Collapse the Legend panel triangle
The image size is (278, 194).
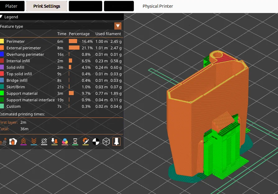tap(1, 17)
